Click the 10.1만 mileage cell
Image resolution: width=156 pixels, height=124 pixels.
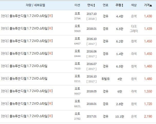(120, 117)
